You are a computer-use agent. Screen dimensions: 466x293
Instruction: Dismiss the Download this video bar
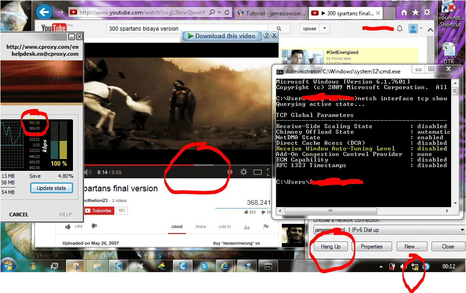(274, 35)
